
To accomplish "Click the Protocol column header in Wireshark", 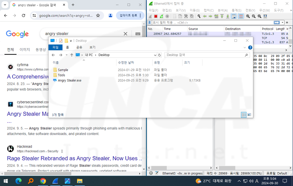I will pyautogui.click(x=268, y=29).
